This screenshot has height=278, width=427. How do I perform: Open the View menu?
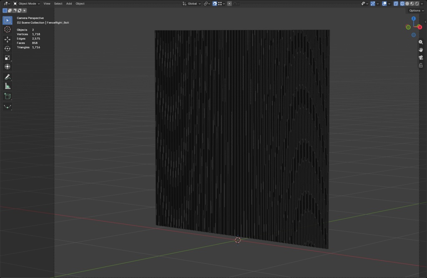coord(47,3)
